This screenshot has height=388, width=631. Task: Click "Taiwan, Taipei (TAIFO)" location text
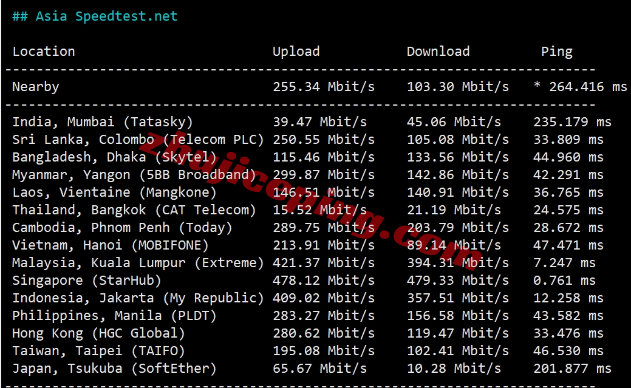(98, 351)
